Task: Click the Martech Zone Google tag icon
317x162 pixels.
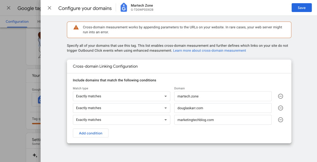Action: click(x=124, y=8)
